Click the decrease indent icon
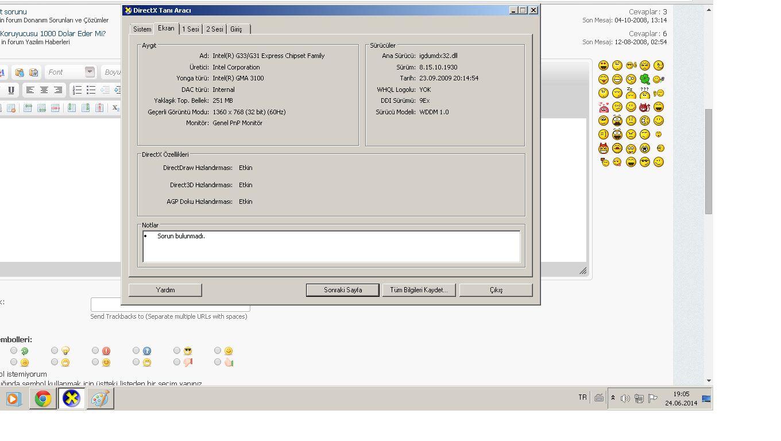781x441 pixels. click(x=105, y=90)
